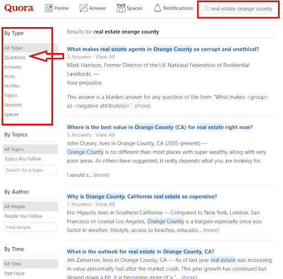The image size is (283, 279).
Task: Filter results by Posts
Action: click(x=9, y=76)
